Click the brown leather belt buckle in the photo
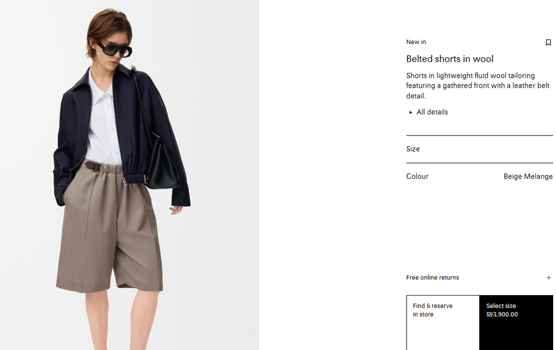The height and width of the screenshot is (350, 556). pyautogui.click(x=95, y=166)
